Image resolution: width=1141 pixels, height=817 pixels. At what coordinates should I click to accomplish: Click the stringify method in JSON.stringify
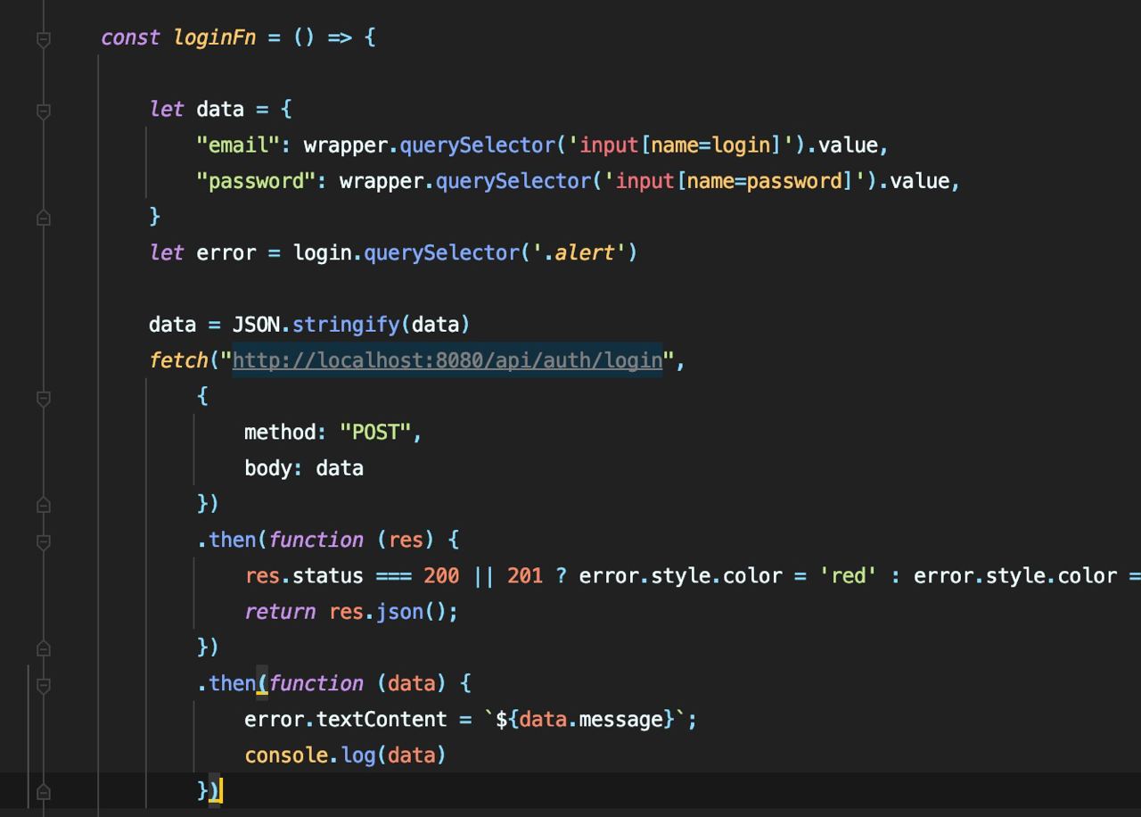pyautogui.click(x=346, y=325)
